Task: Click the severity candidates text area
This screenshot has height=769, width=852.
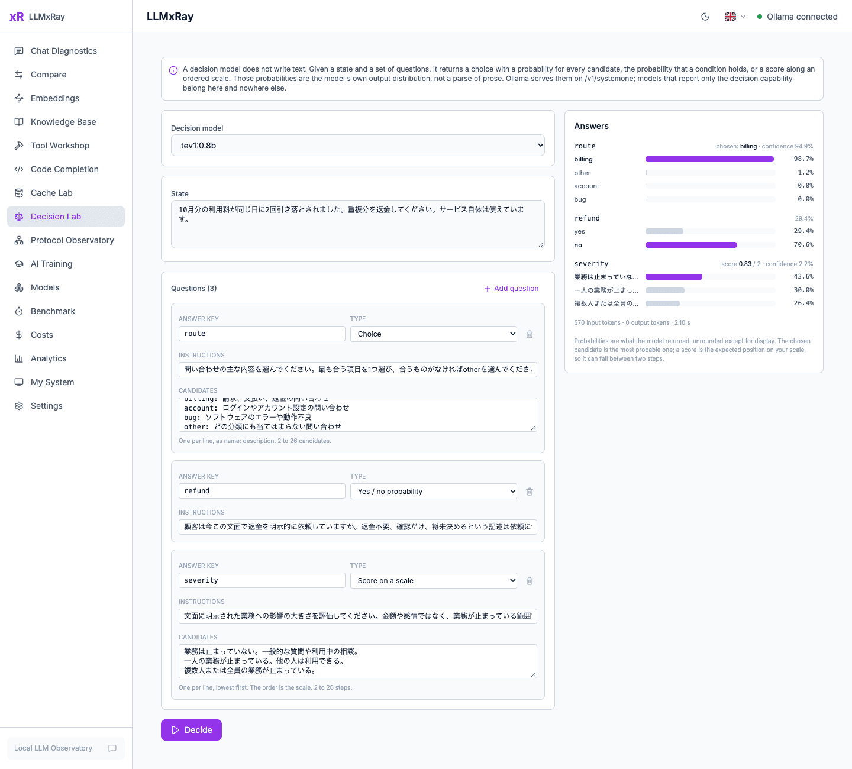Action: [x=358, y=661]
